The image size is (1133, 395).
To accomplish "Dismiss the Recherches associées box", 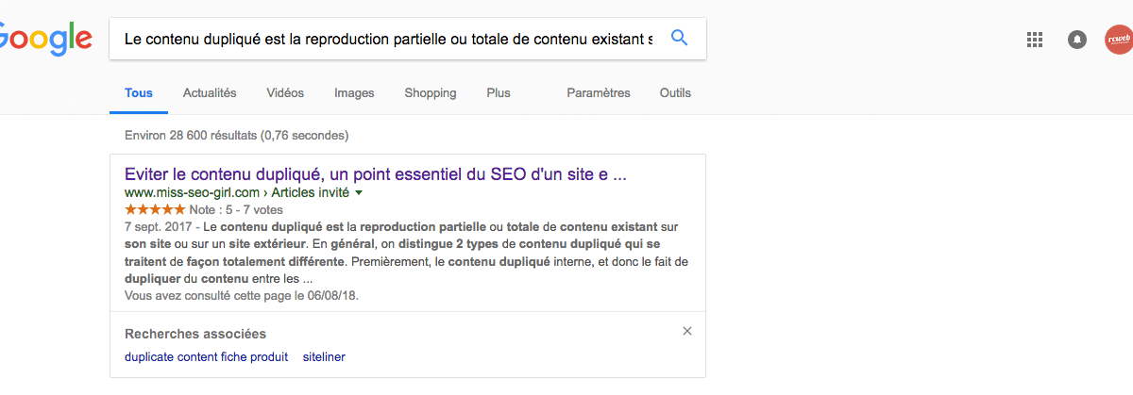I will pyautogui.click(x=687, y=331).
